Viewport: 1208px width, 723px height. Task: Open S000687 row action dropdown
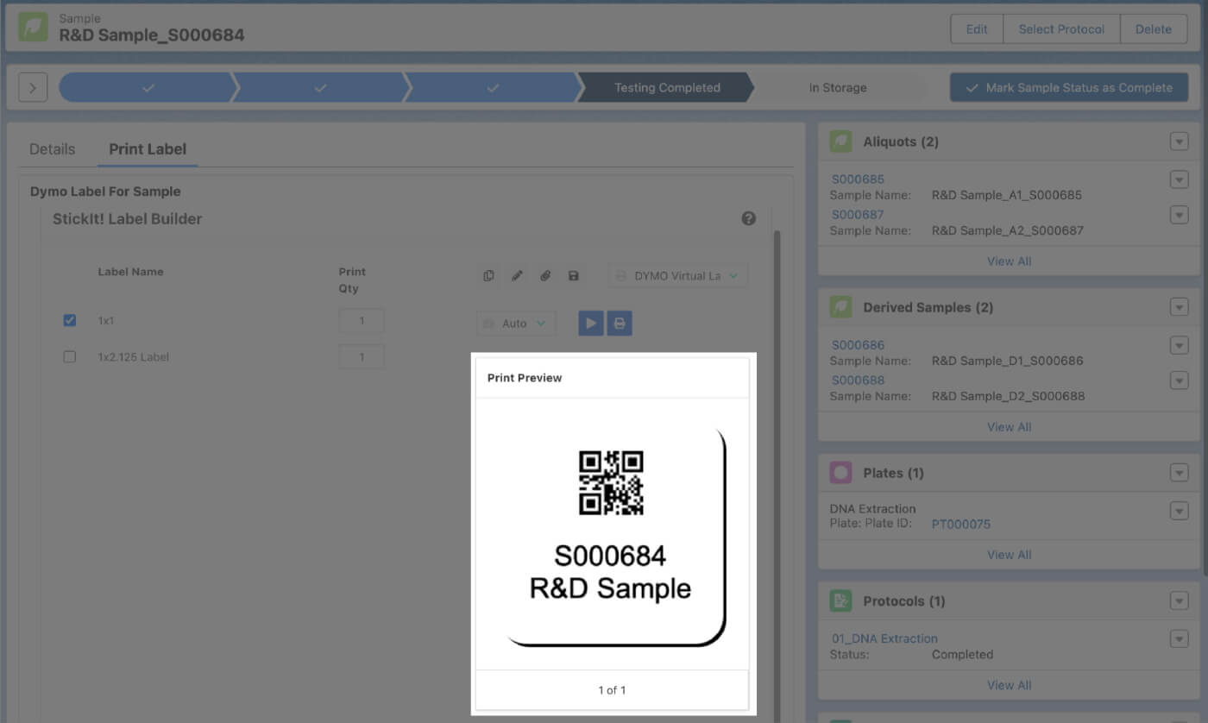(x=1180, y=215)
